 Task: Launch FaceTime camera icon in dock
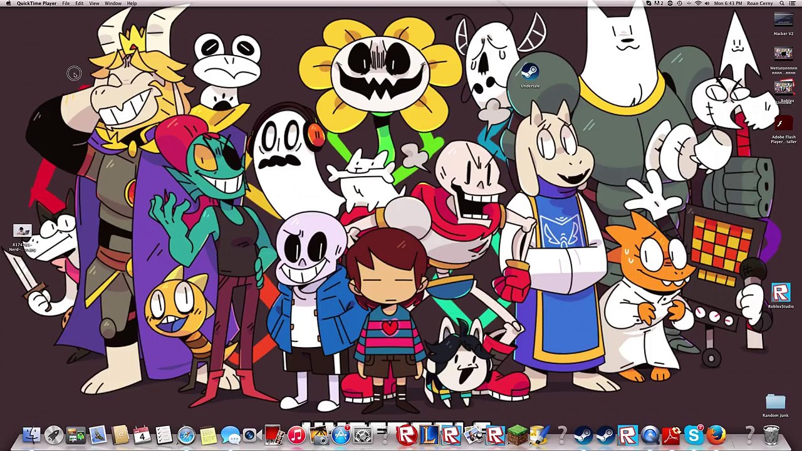coord(251,435)
